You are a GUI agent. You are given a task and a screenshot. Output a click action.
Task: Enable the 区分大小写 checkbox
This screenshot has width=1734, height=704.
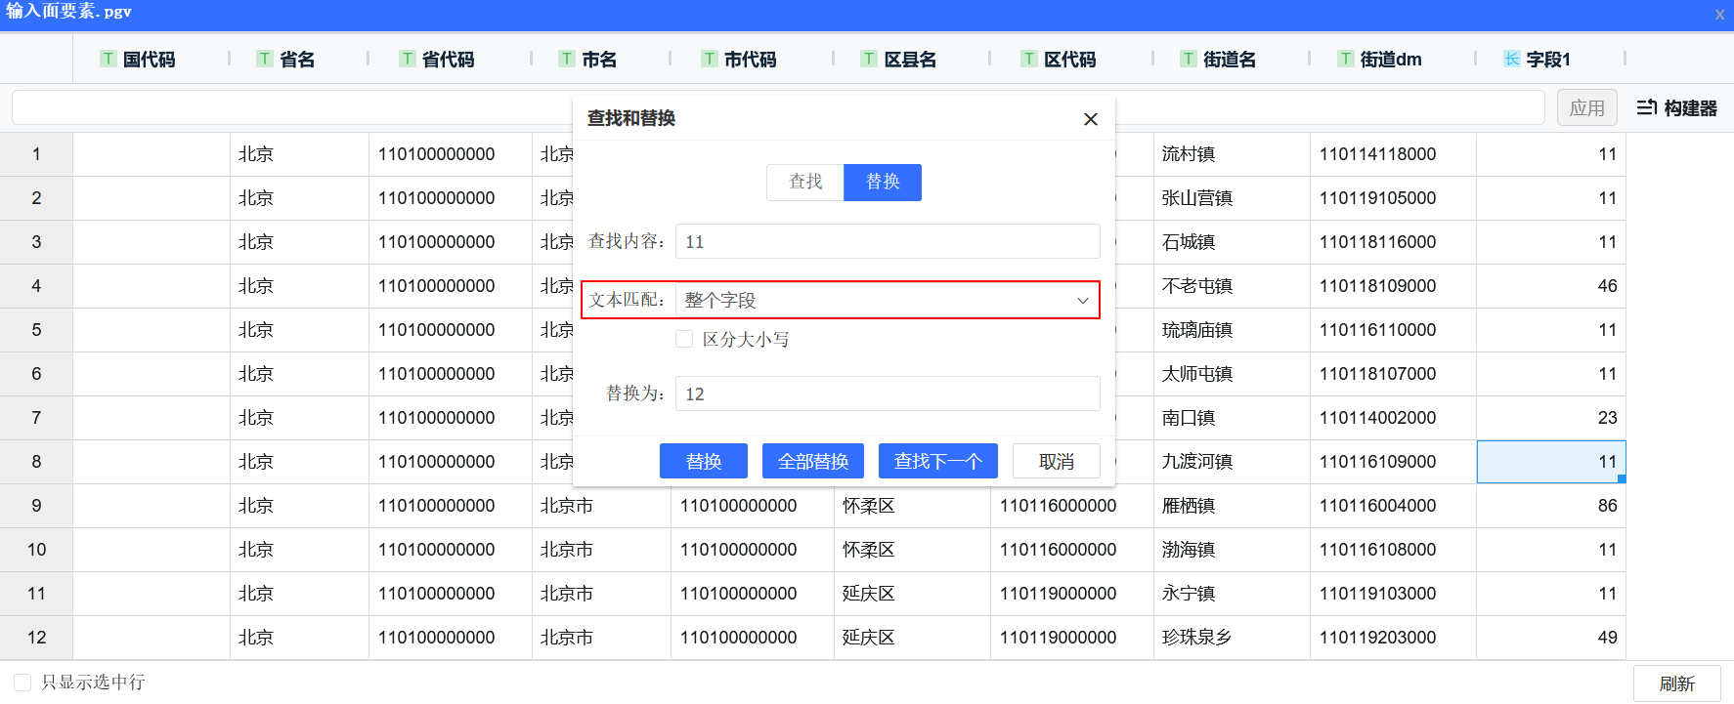point(684,339)
